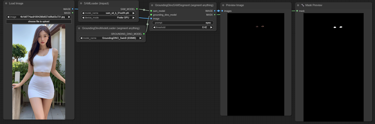Increase threshold with right arrow
375x124 pixels.
211,27
